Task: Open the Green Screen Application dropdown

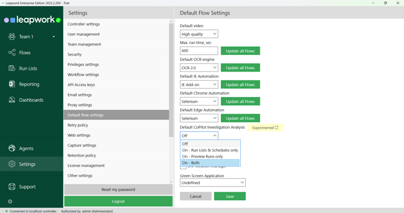Action: (x=212, y=182)
